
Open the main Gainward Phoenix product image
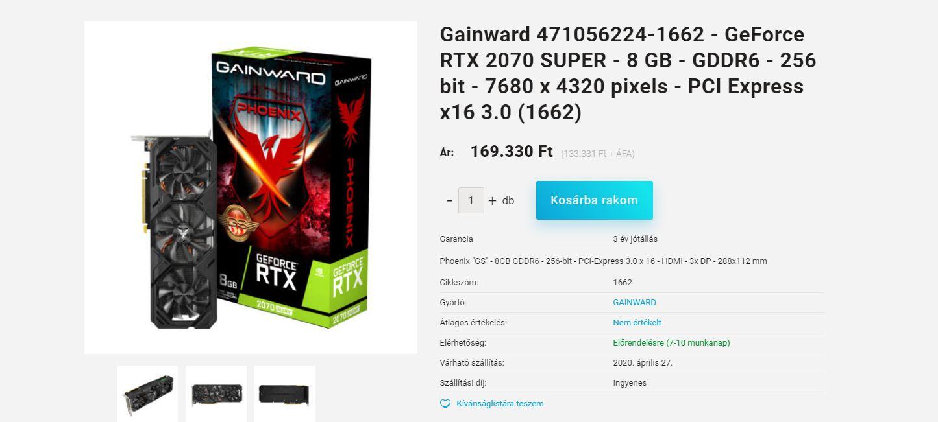tap(251, 188)
